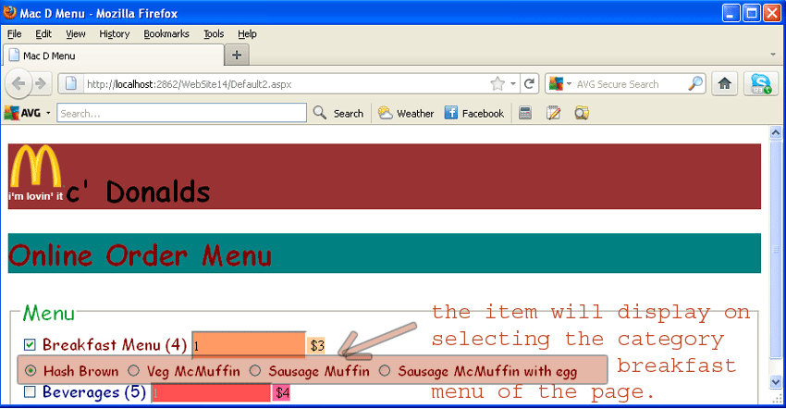Click the page icon left of the URL
Viewport: 786px width, 409px height.
pyautogui.click(x=71, y=84)
